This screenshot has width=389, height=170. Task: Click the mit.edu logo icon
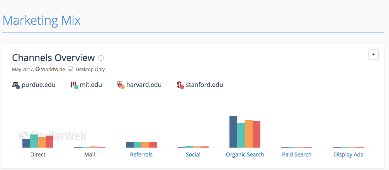(74, 85)
